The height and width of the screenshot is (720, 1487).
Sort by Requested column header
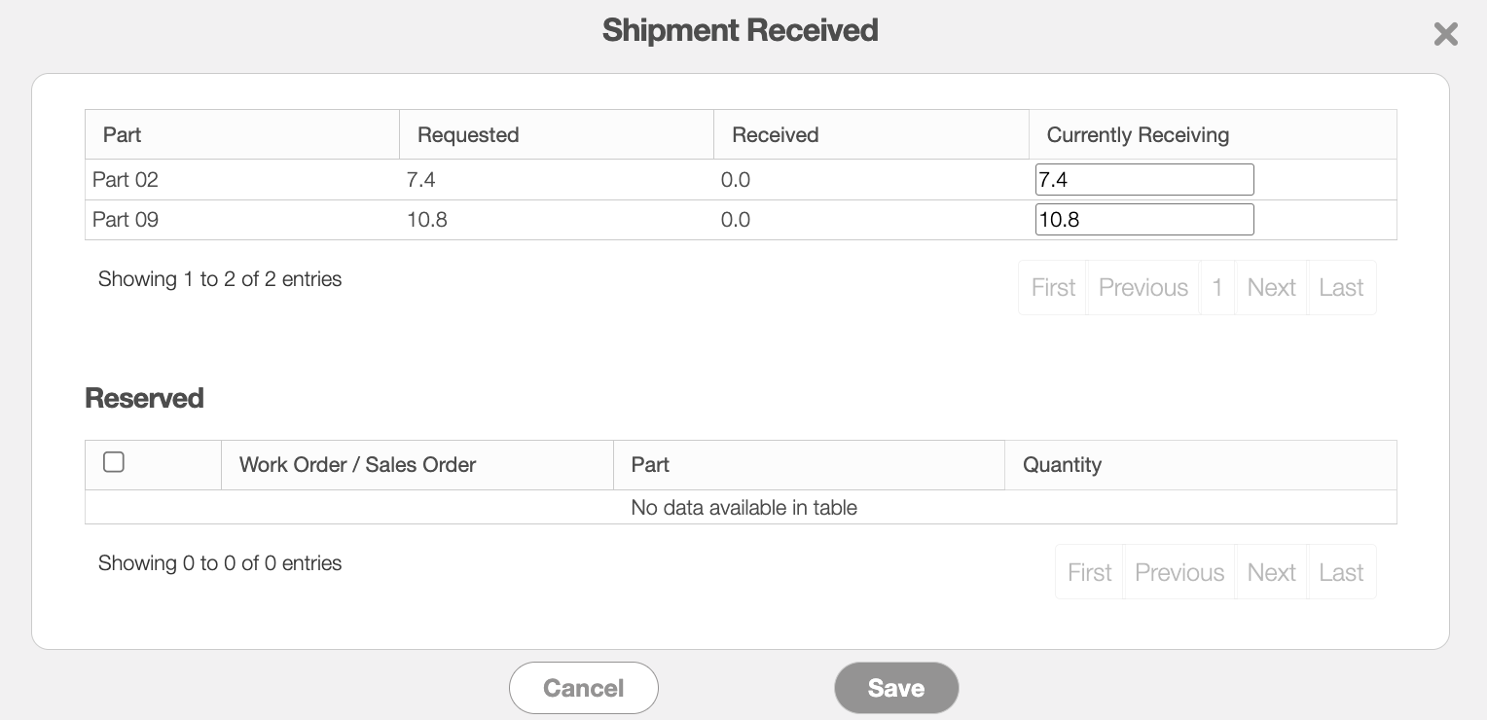click(557, 134)
